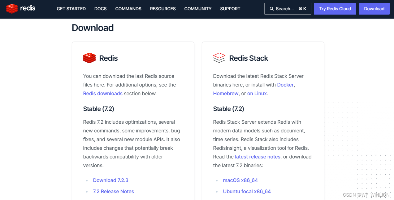Open the Homebrew install link
The image size is (394, 200).
coord(226,93)
